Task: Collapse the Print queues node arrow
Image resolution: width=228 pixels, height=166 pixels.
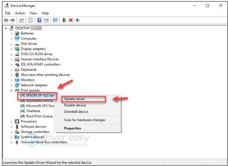Action: point(11,90)
